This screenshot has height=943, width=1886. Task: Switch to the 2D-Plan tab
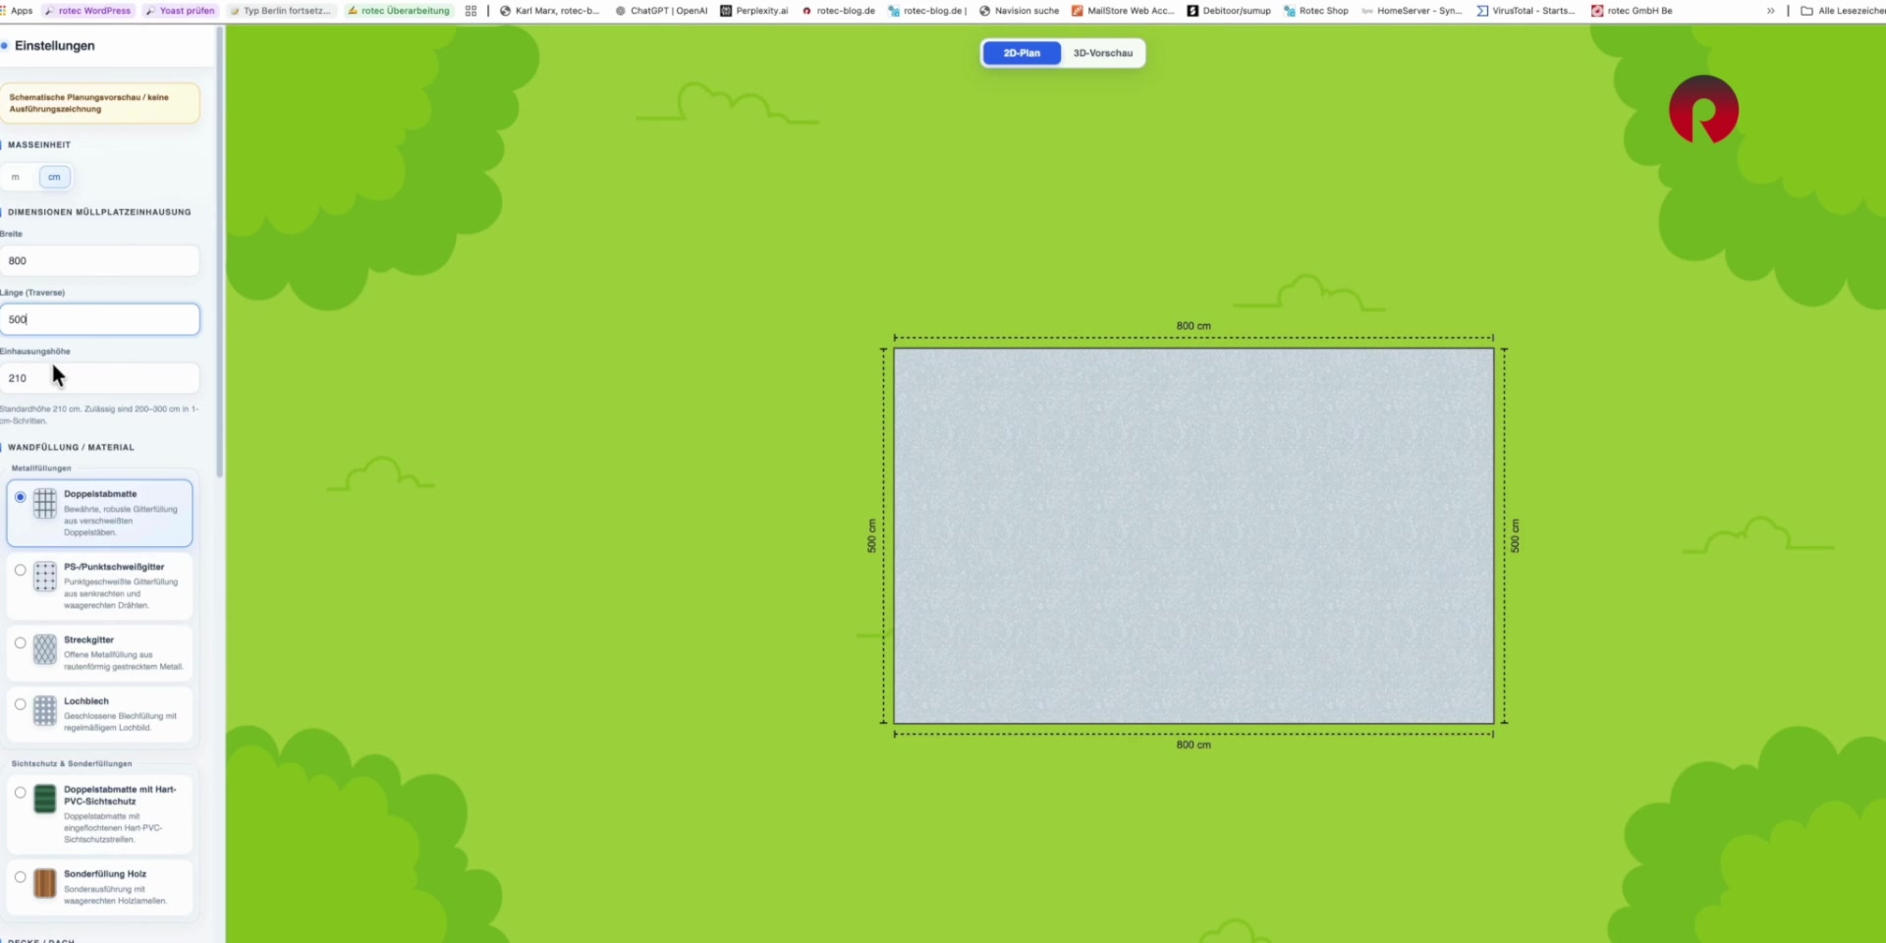pyautogui.click(x=1022, y=53)
